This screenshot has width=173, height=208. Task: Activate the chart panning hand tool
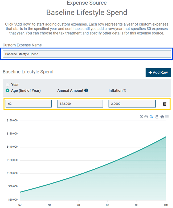coord(156,117)
